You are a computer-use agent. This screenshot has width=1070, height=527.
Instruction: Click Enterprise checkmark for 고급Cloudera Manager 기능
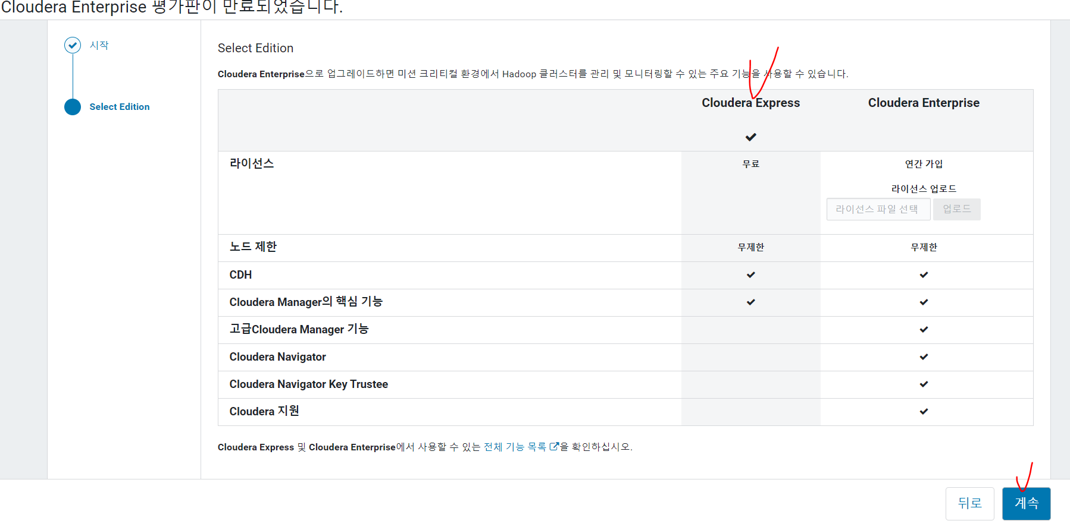[924, 330]
